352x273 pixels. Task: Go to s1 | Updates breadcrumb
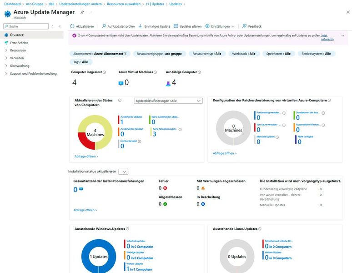tap(155, 4)
